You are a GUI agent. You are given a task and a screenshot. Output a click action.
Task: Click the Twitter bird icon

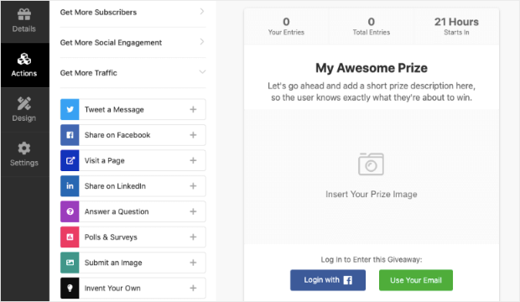pyautogui.click(x=70, y=109)
